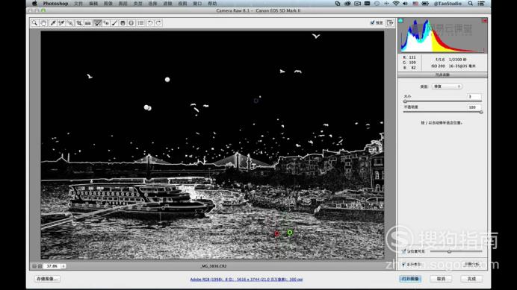Open the spot removal type dropdown

pos(447,86)
